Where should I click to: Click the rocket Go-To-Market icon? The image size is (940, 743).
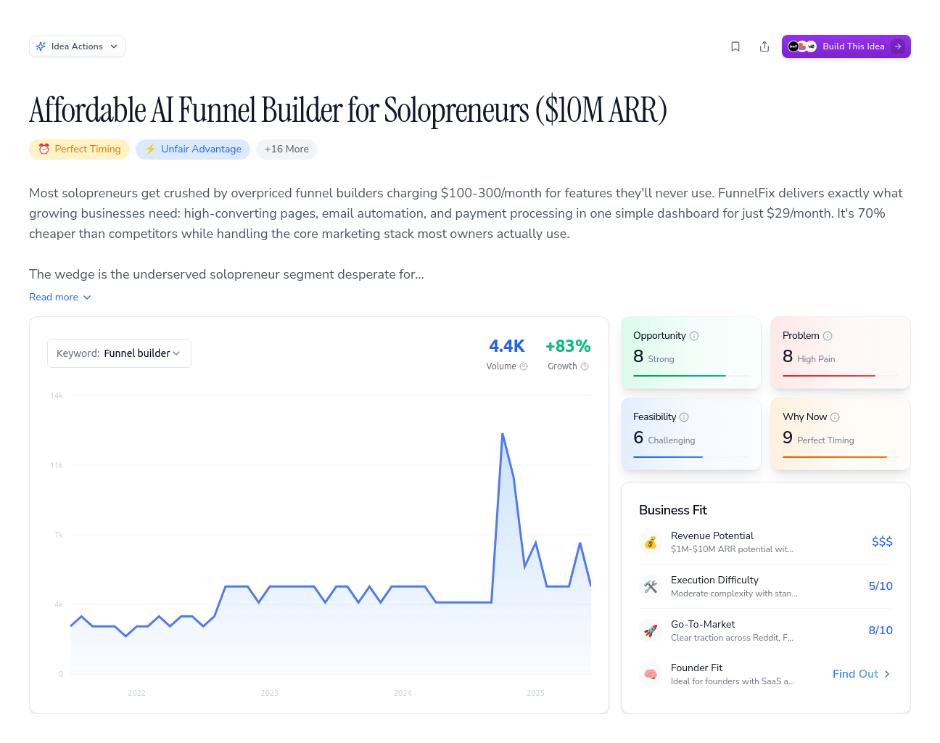click(651, 631)
